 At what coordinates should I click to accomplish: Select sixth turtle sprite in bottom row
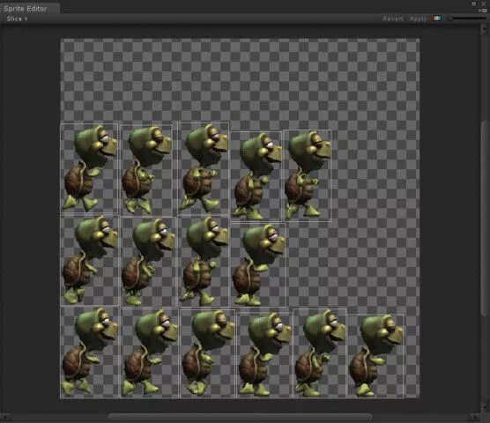375,356
